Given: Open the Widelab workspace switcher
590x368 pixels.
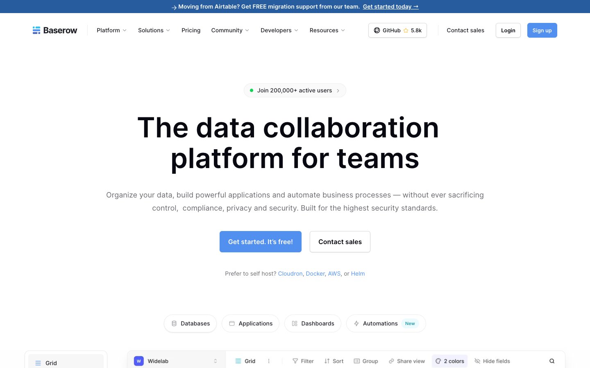Looking at the screenshot, I should click(176, 361).
